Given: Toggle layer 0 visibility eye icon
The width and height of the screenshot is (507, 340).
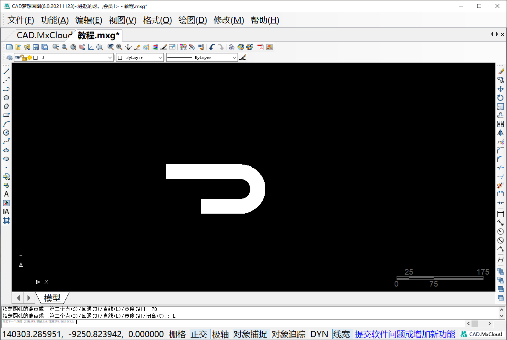Looking at the screenshot, I should click(x=18, y=58).
